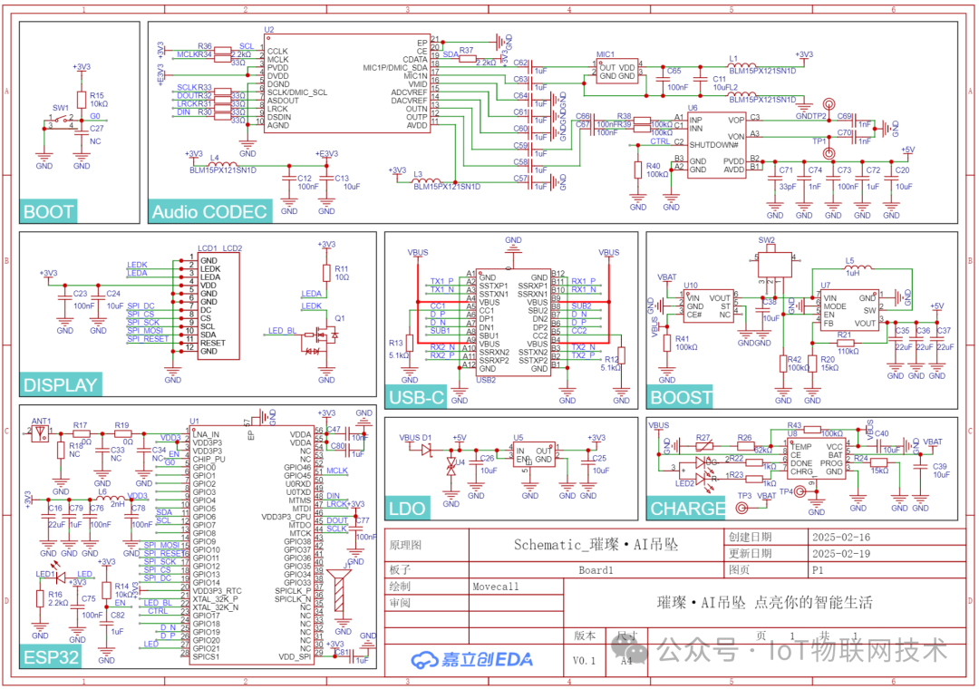Click the R11 10Ω resistor symbol
The height and width of the screenshot is (689, 979).
326,273
